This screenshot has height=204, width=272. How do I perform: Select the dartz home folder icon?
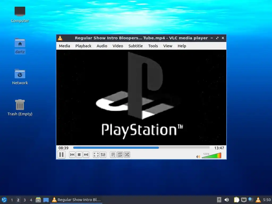point(20,46)
